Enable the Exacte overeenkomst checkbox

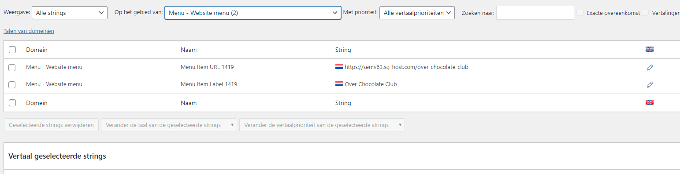[x=581, y=13]
